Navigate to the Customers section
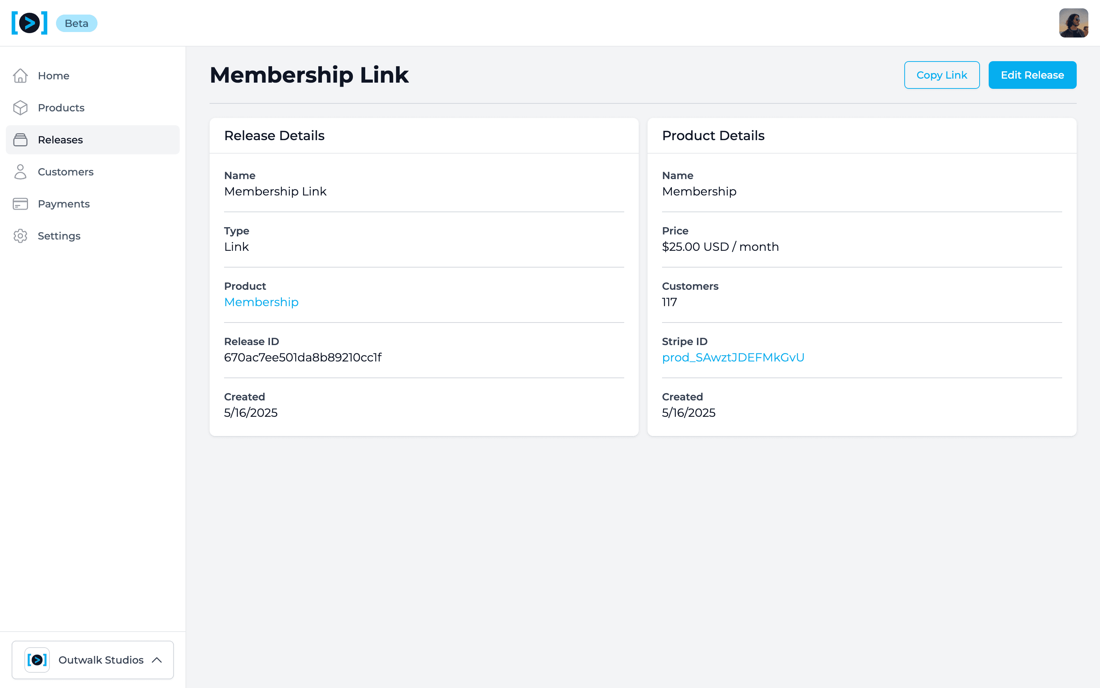The width and height of the screenshot is (1100, 688). point(66,172)
